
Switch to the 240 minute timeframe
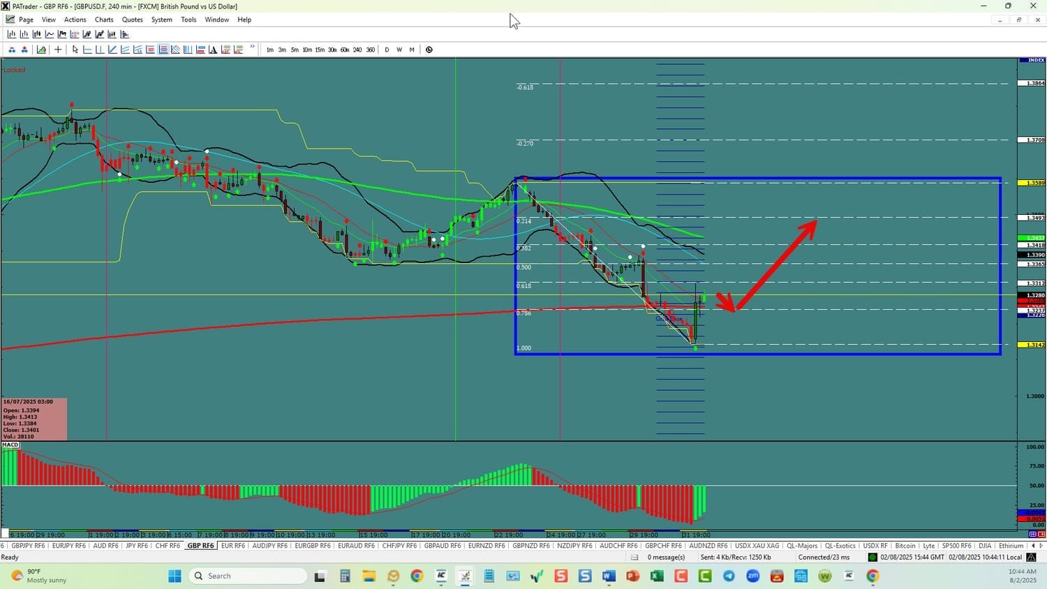[x=357, y=50]
